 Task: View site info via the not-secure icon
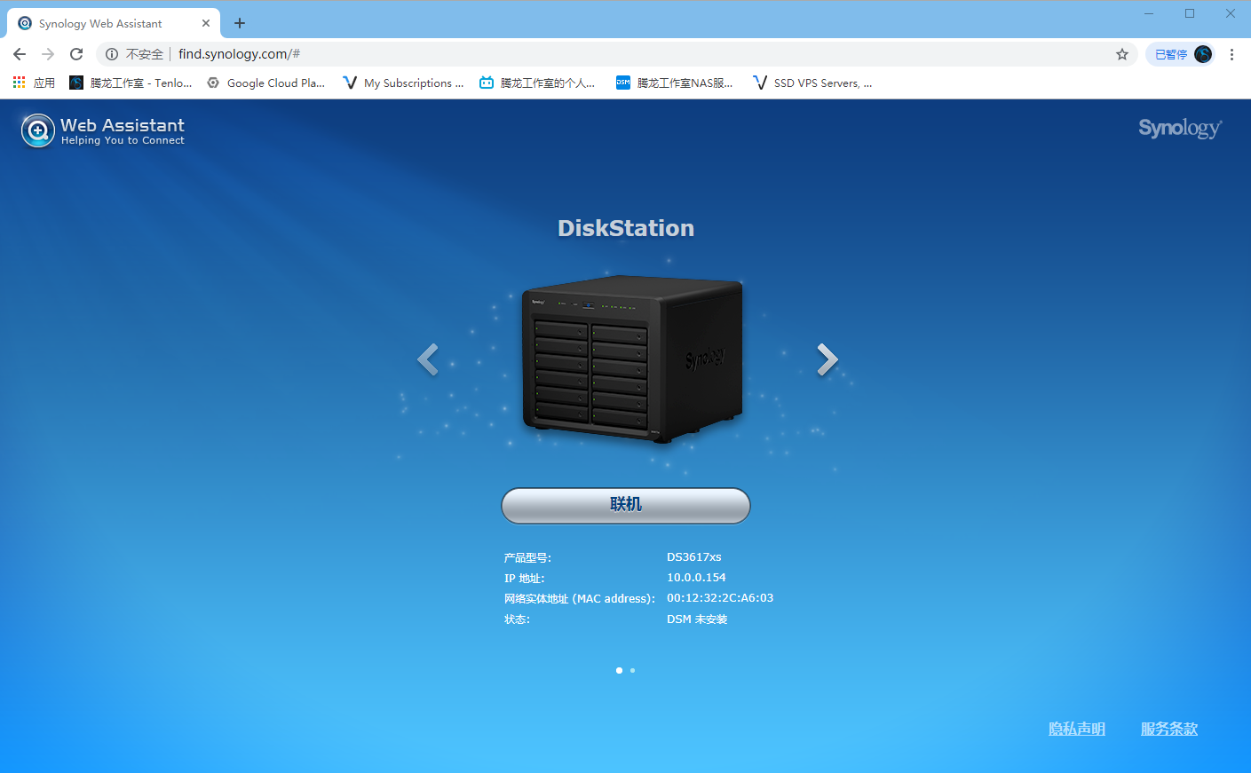point(112,54)
